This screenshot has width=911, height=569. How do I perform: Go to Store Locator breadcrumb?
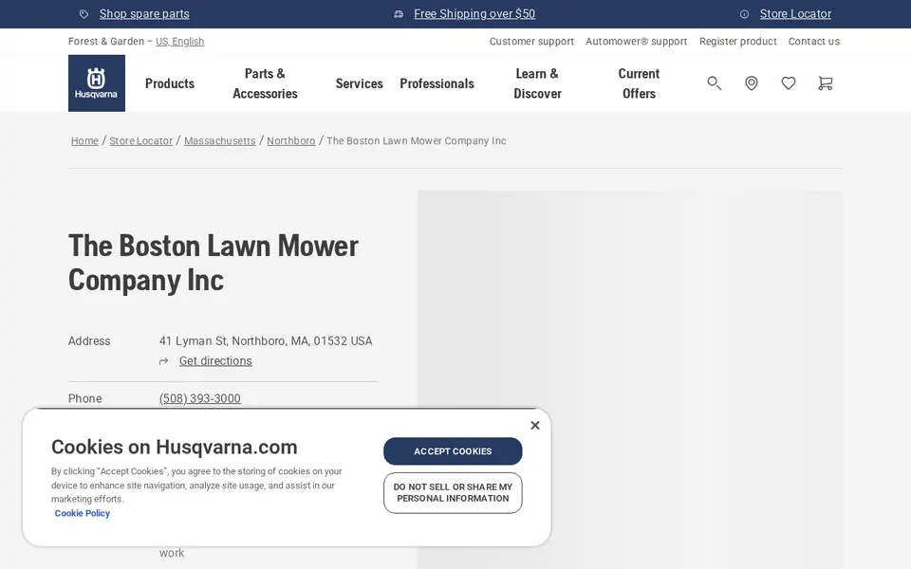click(141, 141)
